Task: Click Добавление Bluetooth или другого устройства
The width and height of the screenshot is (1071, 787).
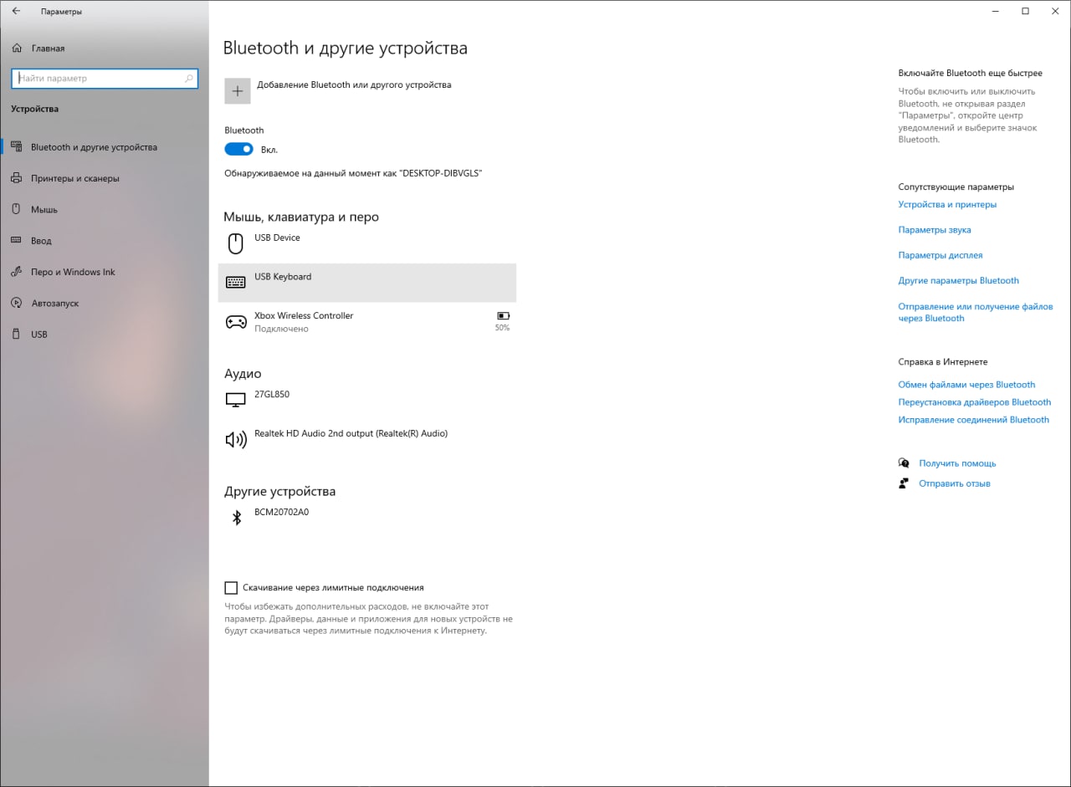Action: point(354,84)
